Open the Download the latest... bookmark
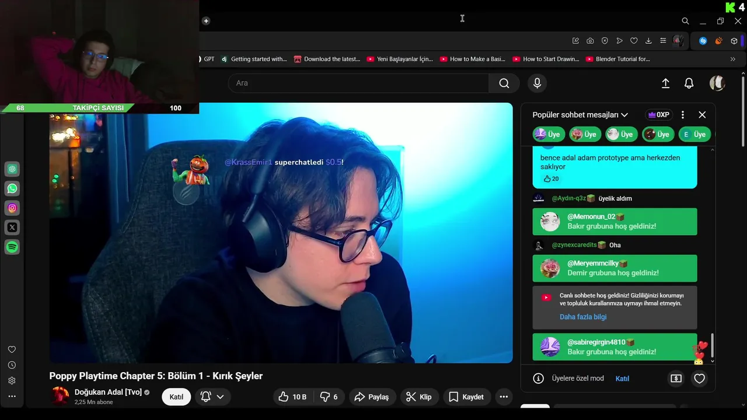Viewport: 747px width, 420px height. coord(327,59)
